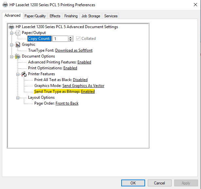Select the Graphics Mode label
The height and width of the screenshot is (189, 201).
(x=48, y=86)
